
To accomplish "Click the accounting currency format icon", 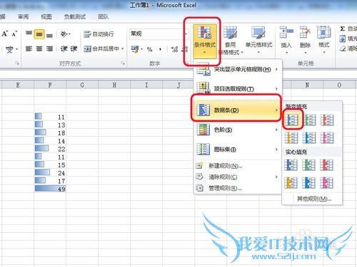I will pyautogui.click(x=135, y=49).
